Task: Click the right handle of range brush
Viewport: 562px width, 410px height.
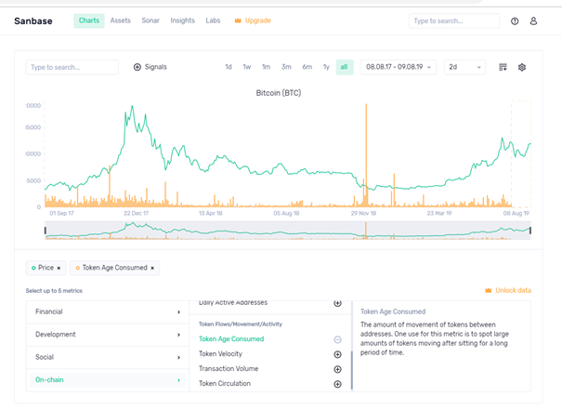Action: [530, 231]
